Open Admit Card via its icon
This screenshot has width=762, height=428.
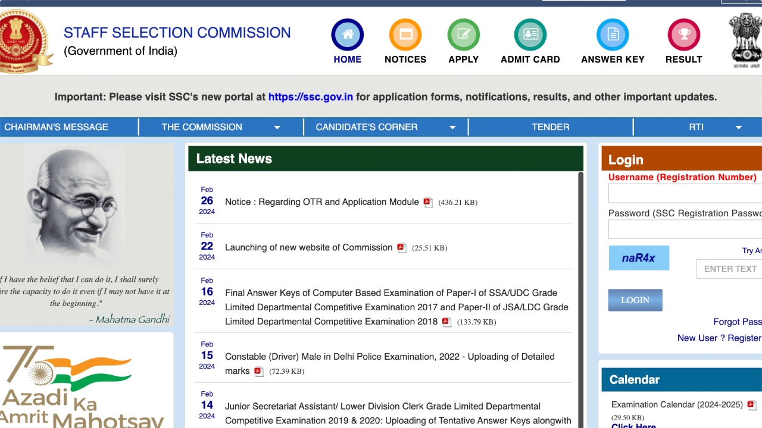(529, 36)
